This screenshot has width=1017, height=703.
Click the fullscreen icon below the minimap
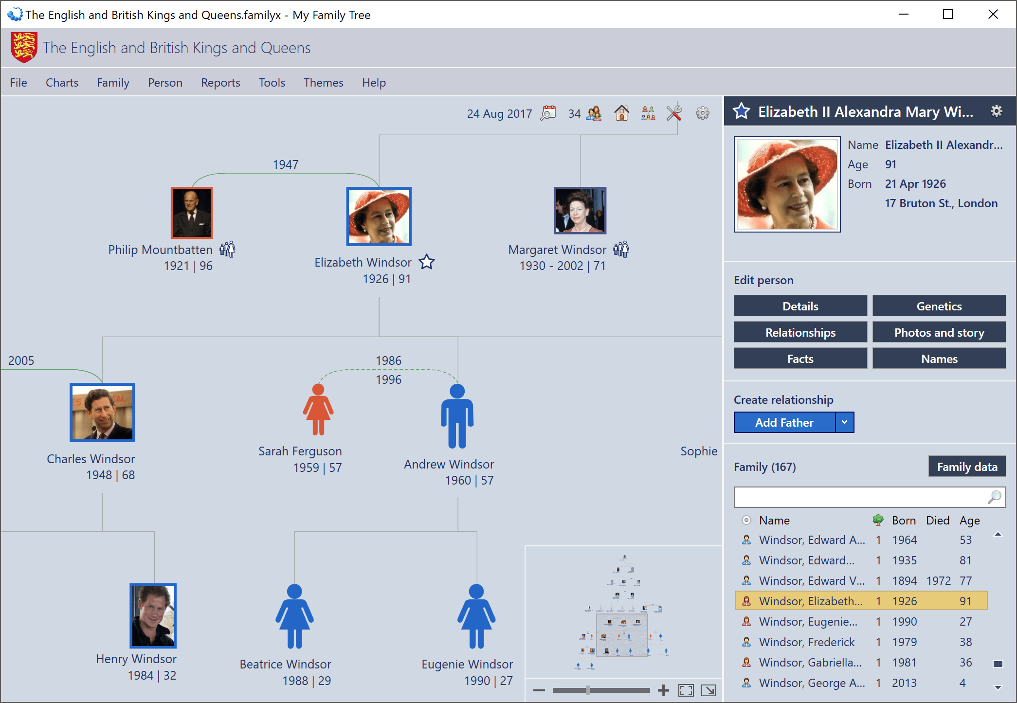686,690
